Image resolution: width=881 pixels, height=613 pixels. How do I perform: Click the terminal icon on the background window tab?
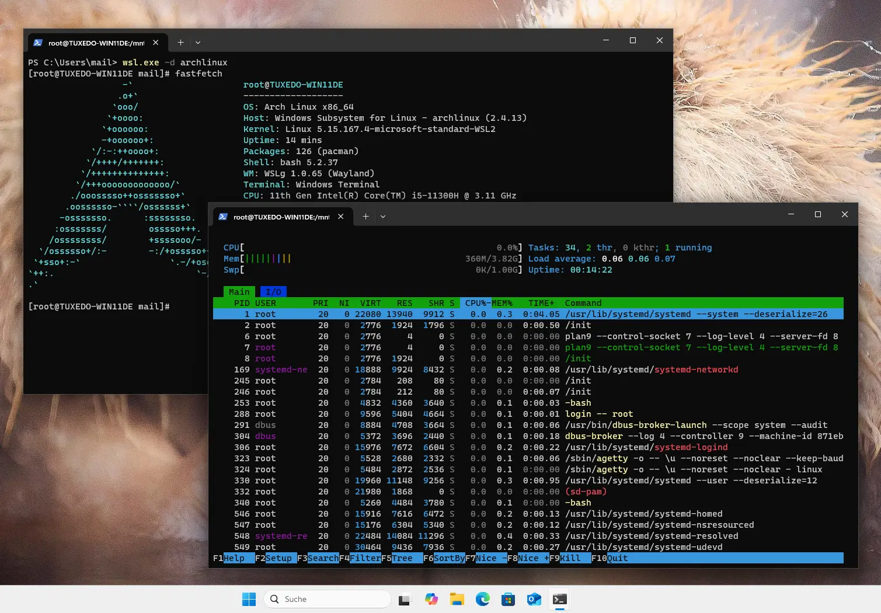pos(38,42)
